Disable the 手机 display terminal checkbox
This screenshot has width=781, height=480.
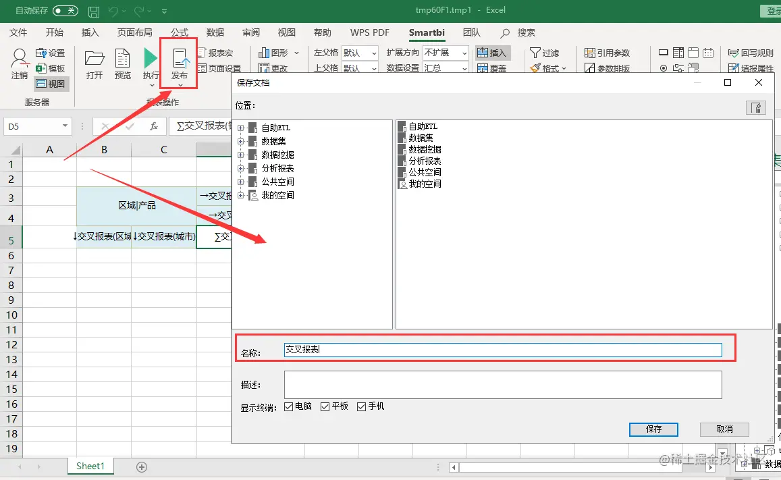[x=362, y=406]
